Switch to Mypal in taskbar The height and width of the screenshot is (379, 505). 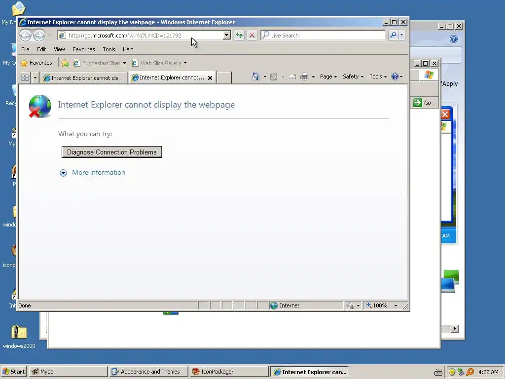[x=68, y=372]
